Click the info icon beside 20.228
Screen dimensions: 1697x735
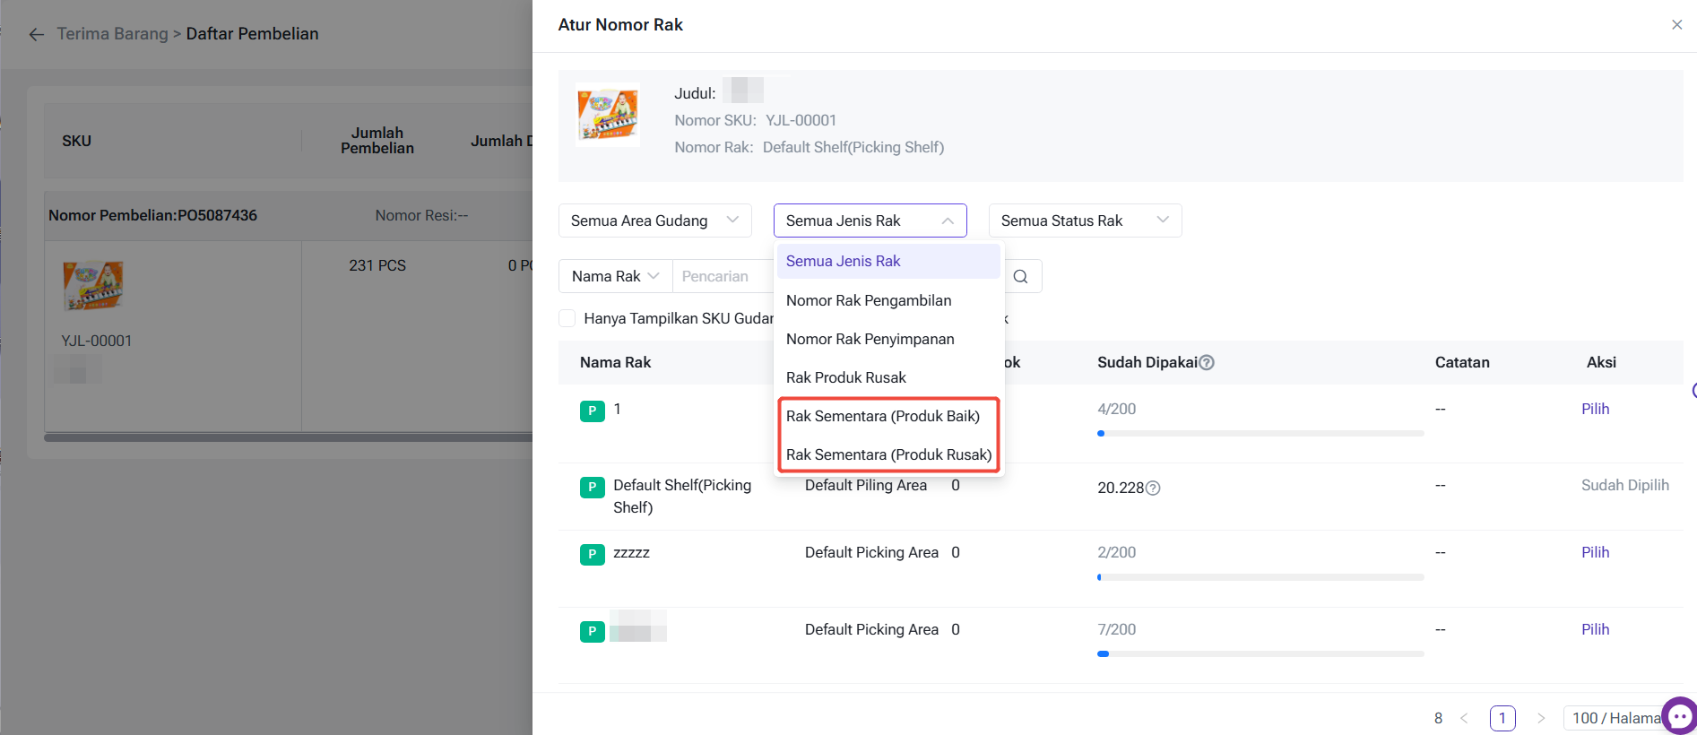[x=1154, y=488]
